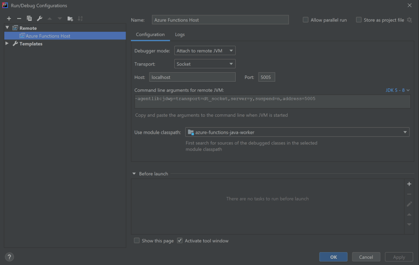This screenshot has height=265, width=419.
Task: Move configuration up arrow in toolbar
Action: (50, 19)
